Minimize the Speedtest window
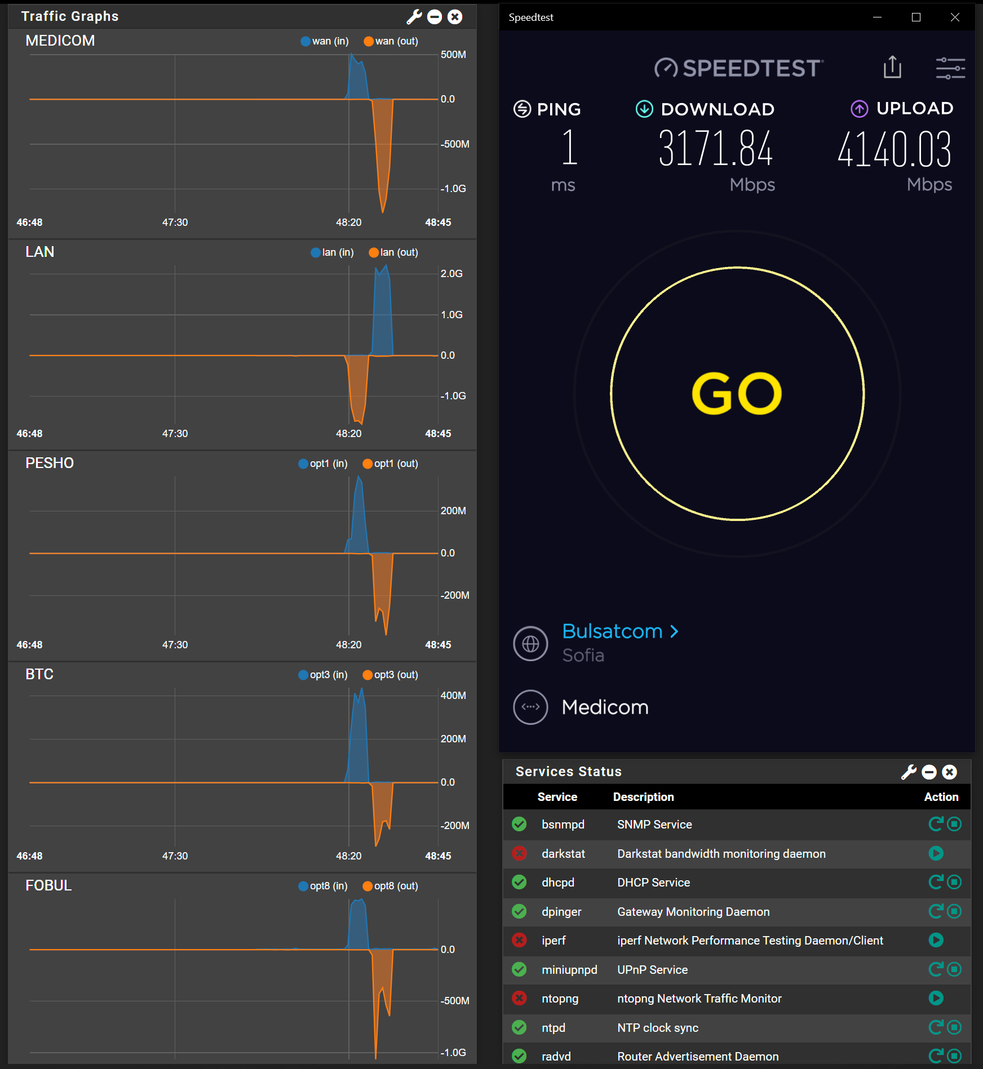Screen dimensions: 983x1069 877,17
